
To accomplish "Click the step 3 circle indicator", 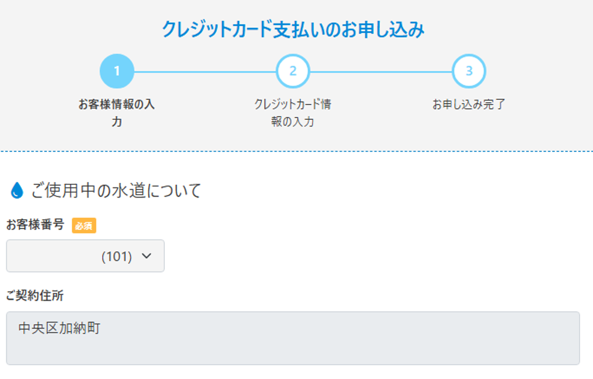I will coord(469,71).
